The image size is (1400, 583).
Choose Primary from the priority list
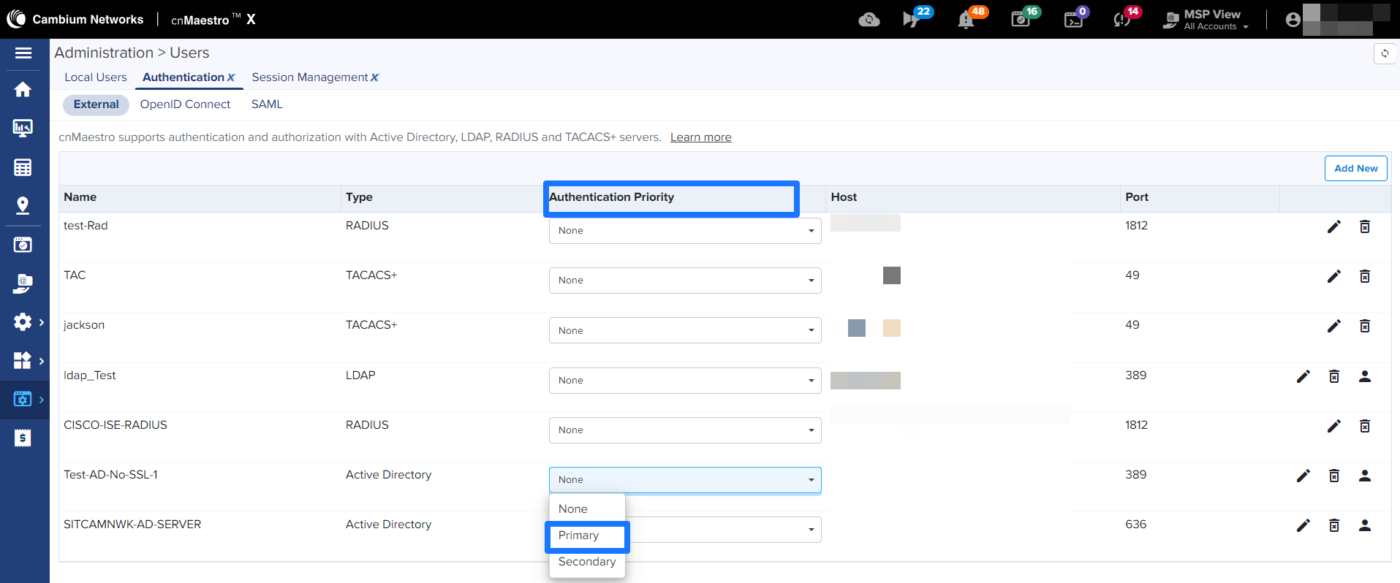(579, 536)
